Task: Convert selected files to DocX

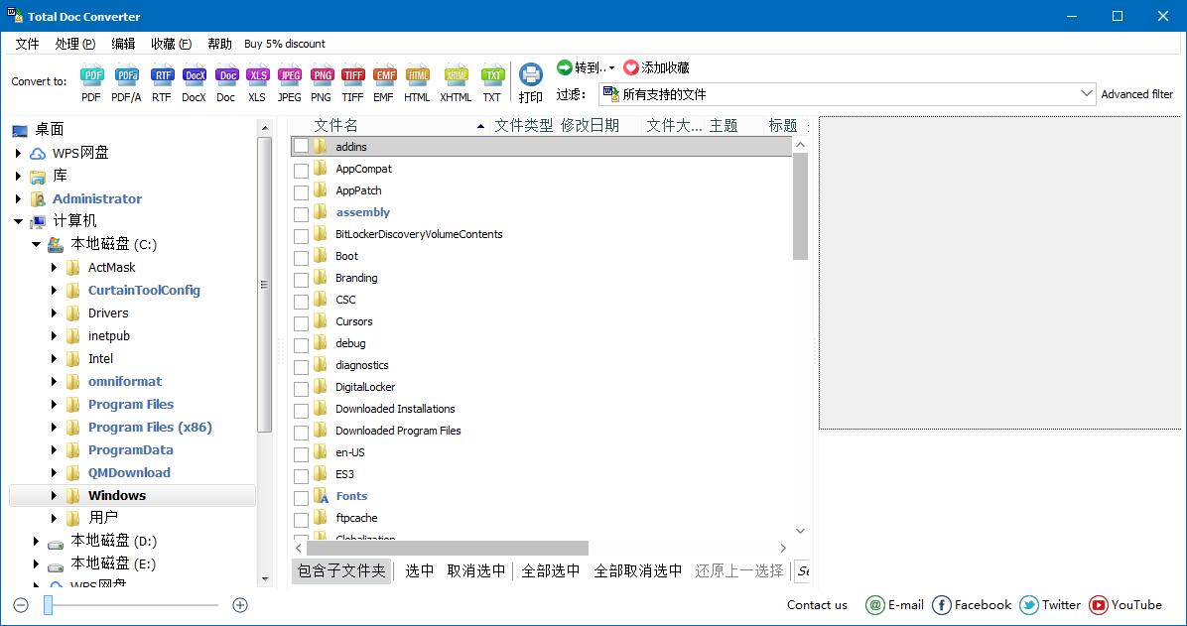Action: 195,75
